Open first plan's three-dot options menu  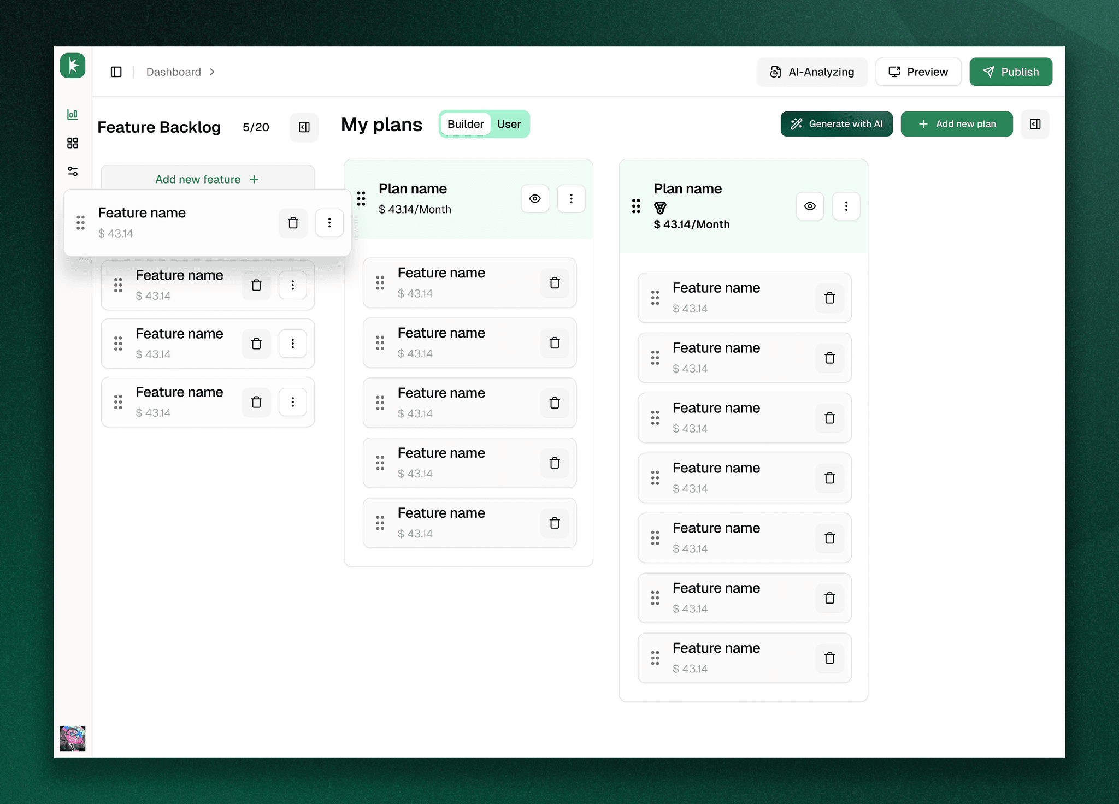coord(571,199)
